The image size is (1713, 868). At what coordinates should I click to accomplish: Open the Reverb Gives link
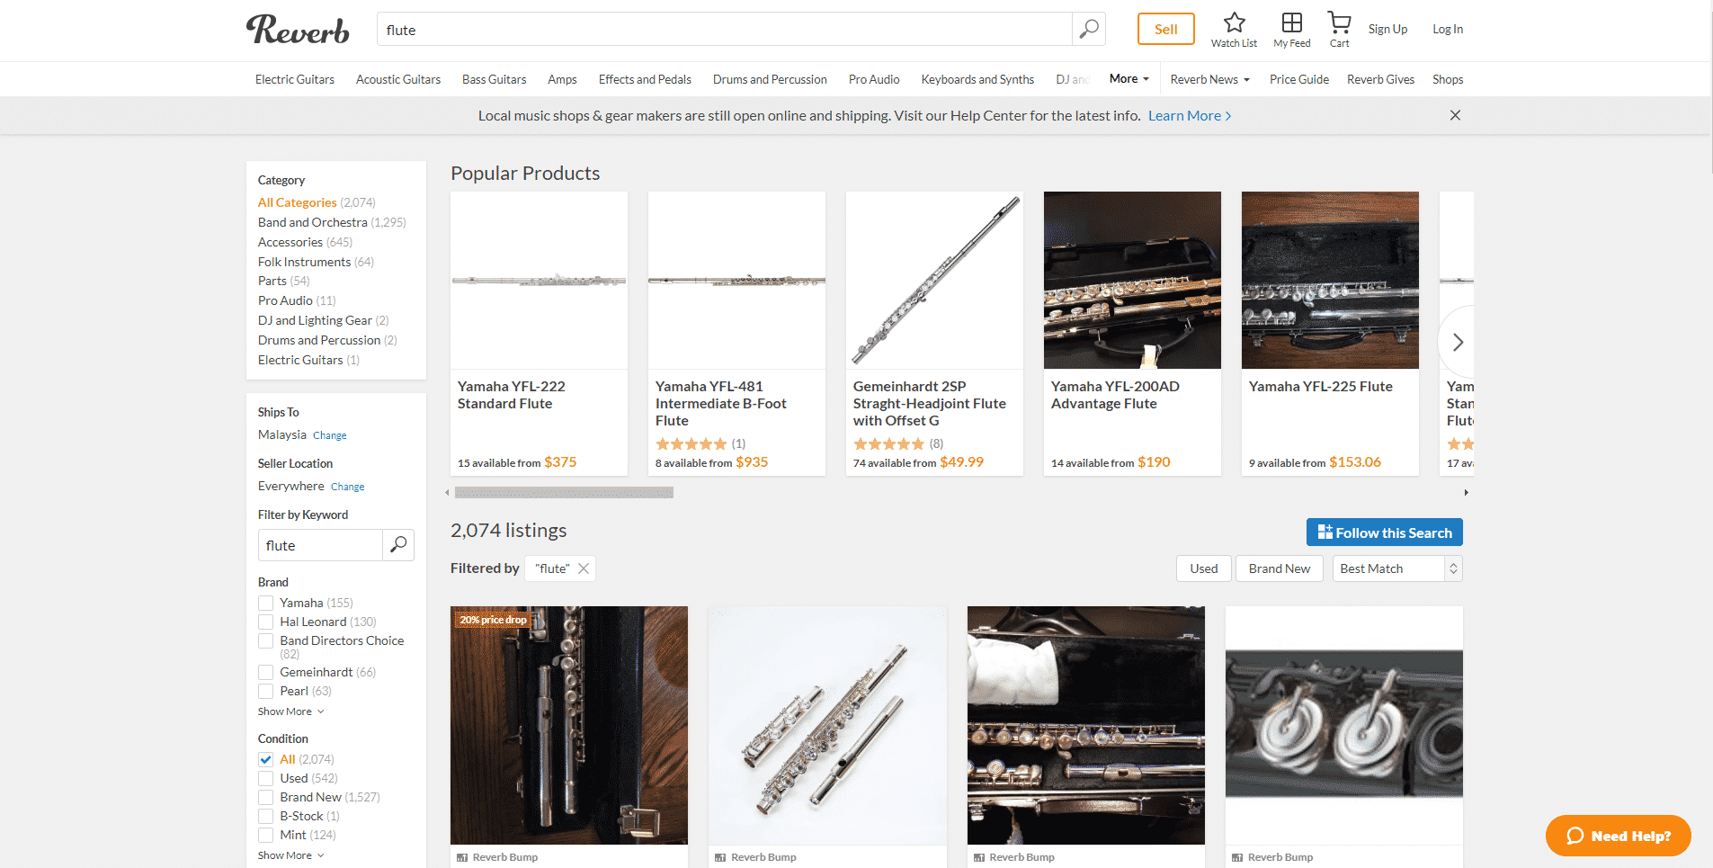coord(1380,79)
